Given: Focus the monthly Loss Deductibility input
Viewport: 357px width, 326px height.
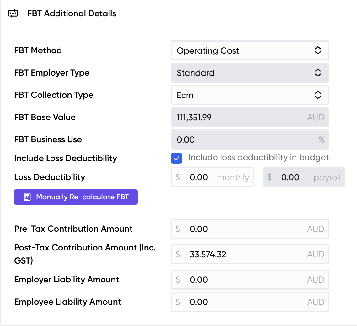Looking at the screenshot, I should pyautogui.click(x=201, y=177).
